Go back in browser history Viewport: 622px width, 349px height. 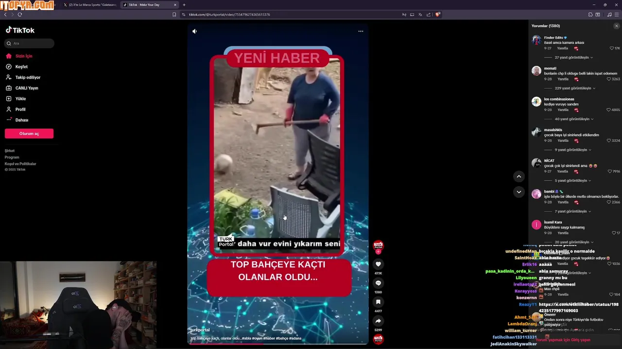click(5, 15)
